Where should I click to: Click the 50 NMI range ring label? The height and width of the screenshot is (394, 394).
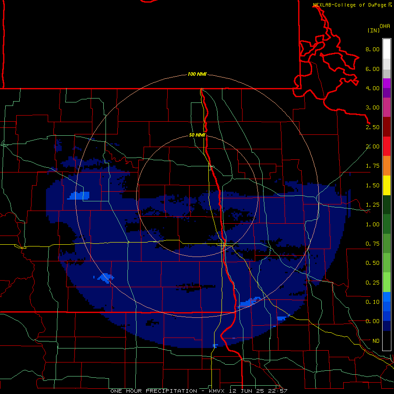[x=197, y=135]
